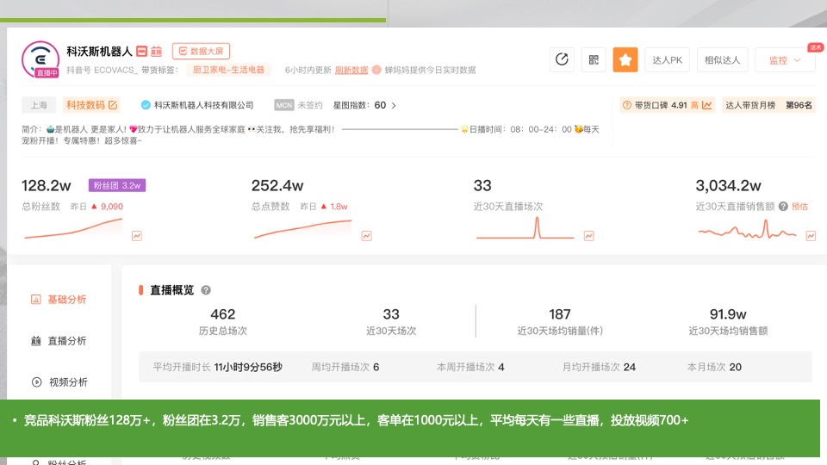Select 基础分析 in the sidebar
This screenshot has width=827, height=465.
(59, 300)
